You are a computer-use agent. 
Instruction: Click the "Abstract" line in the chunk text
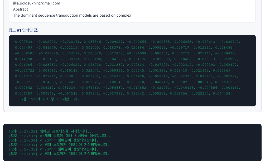point(21,9)
